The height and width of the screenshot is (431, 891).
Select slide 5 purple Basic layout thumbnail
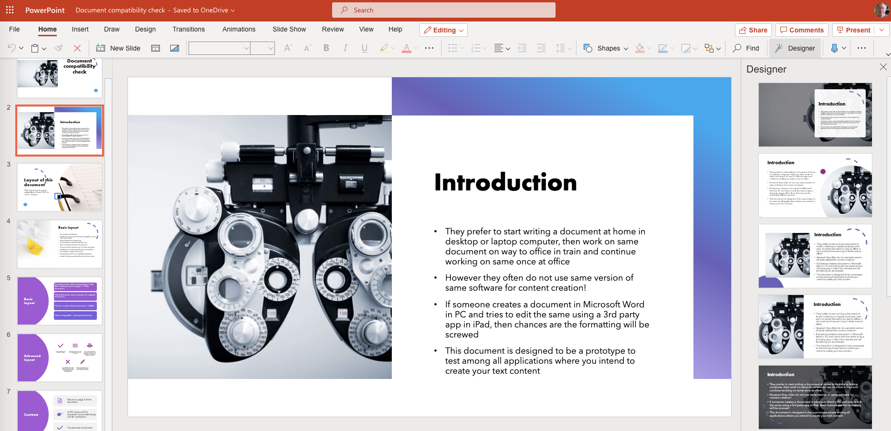60,301
